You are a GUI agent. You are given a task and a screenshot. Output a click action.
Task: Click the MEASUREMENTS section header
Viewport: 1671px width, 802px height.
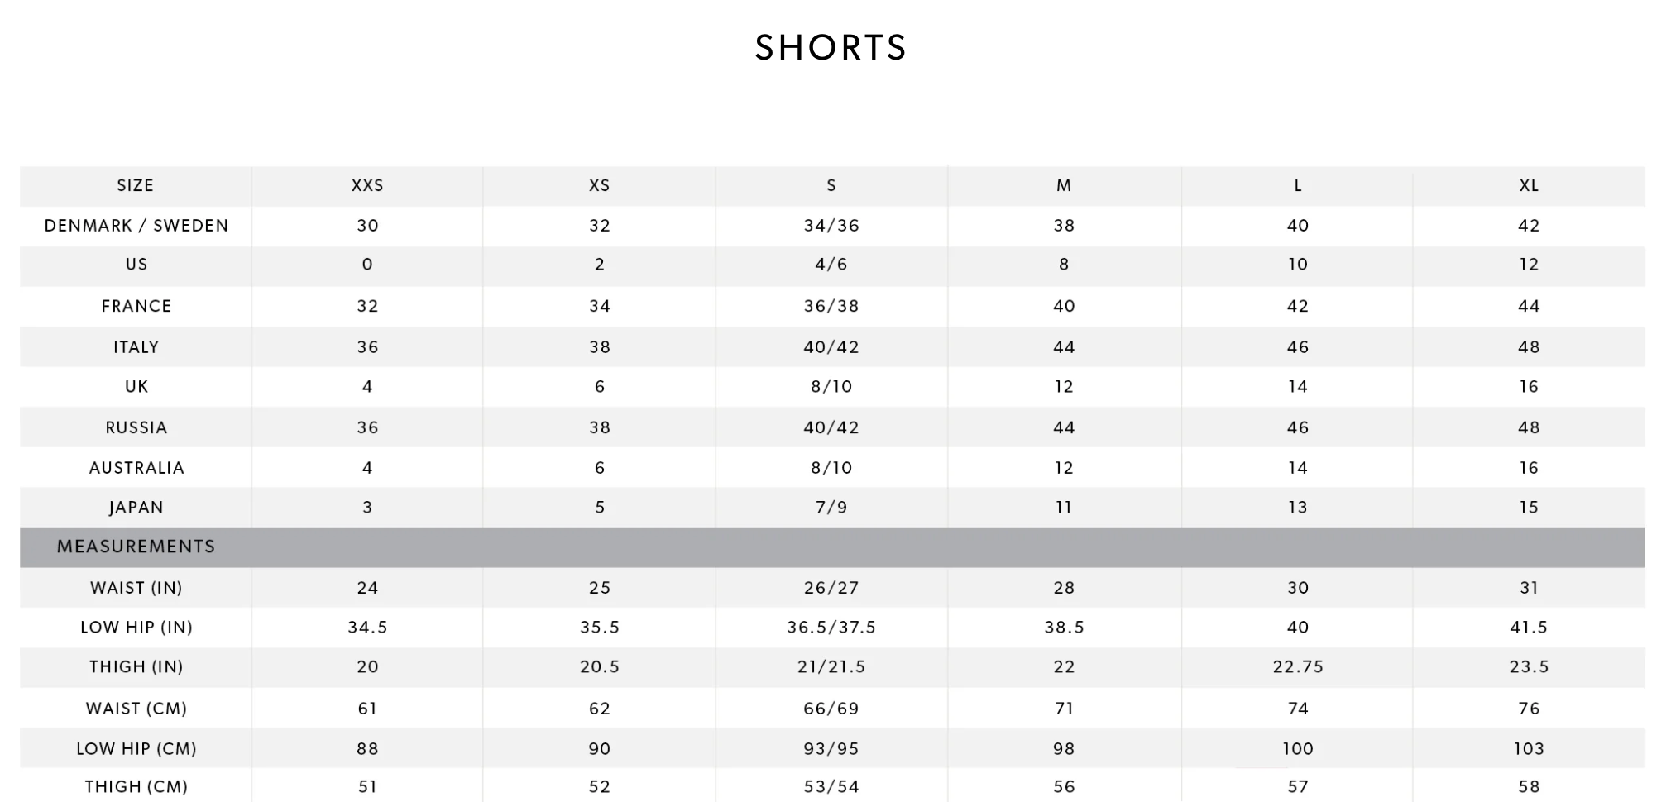pyautogui.click(x=136, y=547)
